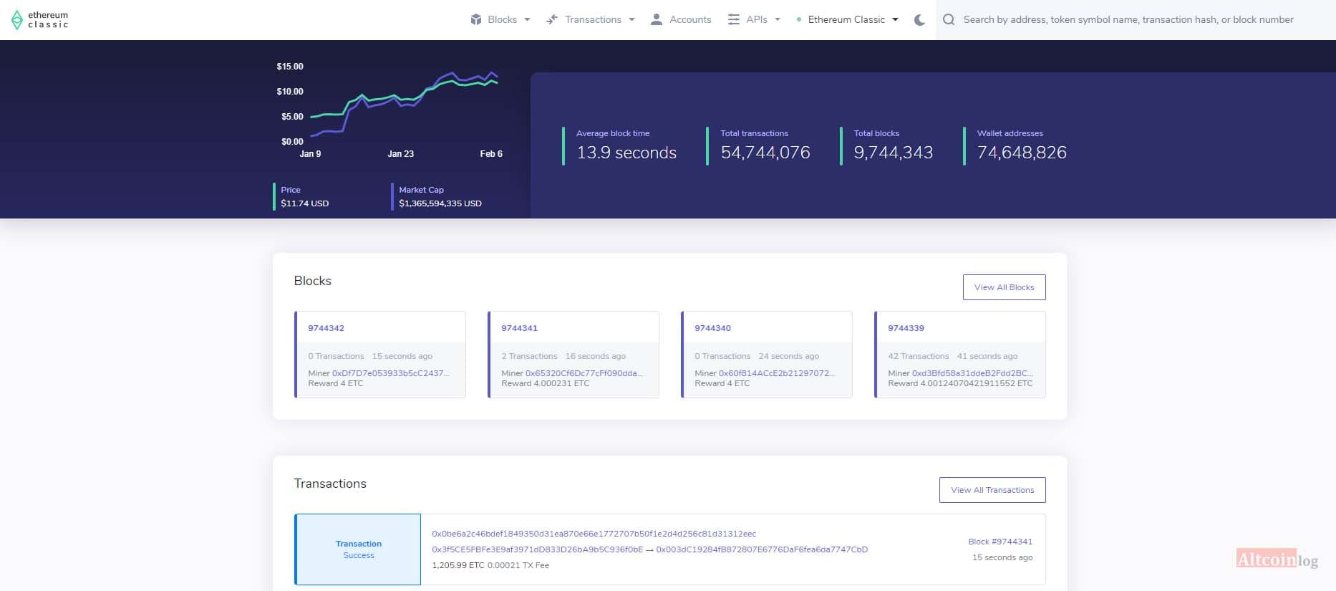Screen dimensions: 1336x591
Task: Open miner address 0x65320Cf6Dc77
Action: click(x=584, y=373)
